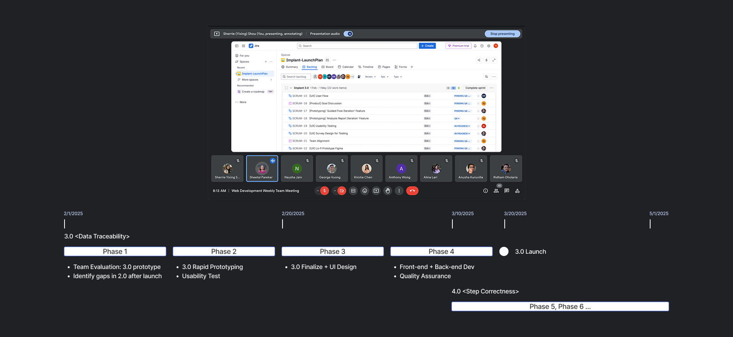The height and width of the screenshot is (337, 733).
Task: Open the Epic filter dropdown
Action: (x=385, y=77)
